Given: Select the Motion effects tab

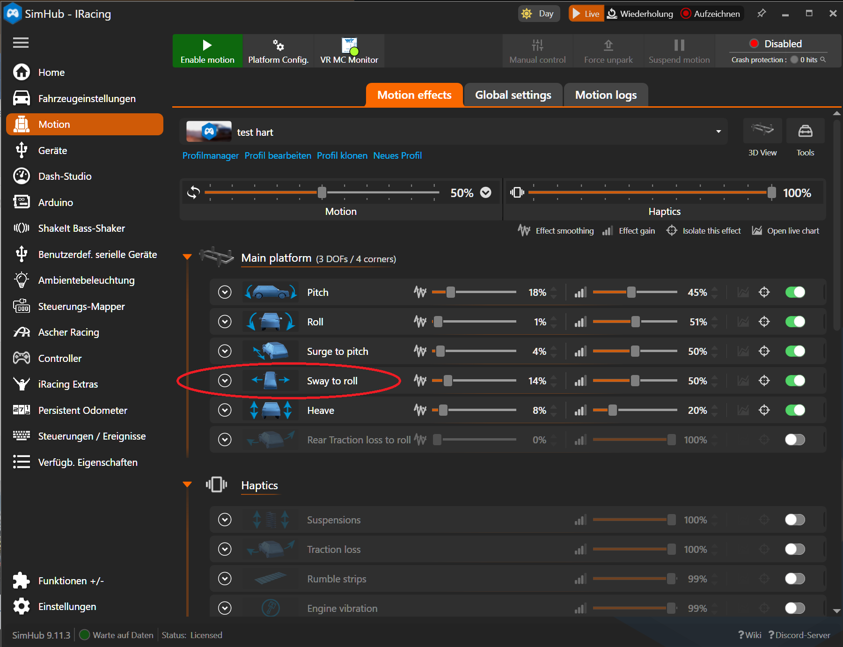Looking at the screenshot, I should coord(414,95).
